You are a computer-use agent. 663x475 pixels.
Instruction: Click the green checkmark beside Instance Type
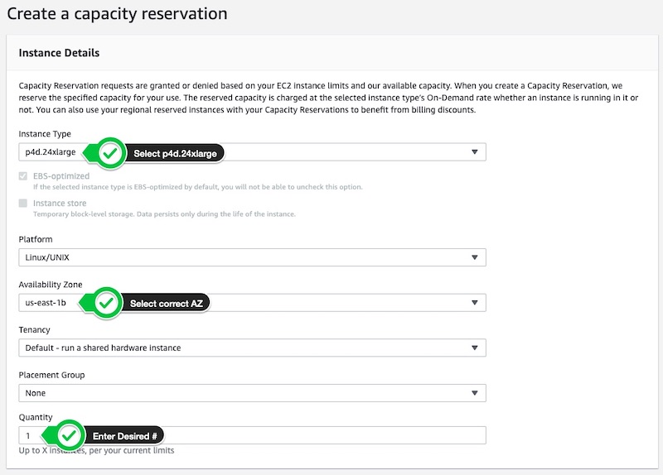(109, 153)
